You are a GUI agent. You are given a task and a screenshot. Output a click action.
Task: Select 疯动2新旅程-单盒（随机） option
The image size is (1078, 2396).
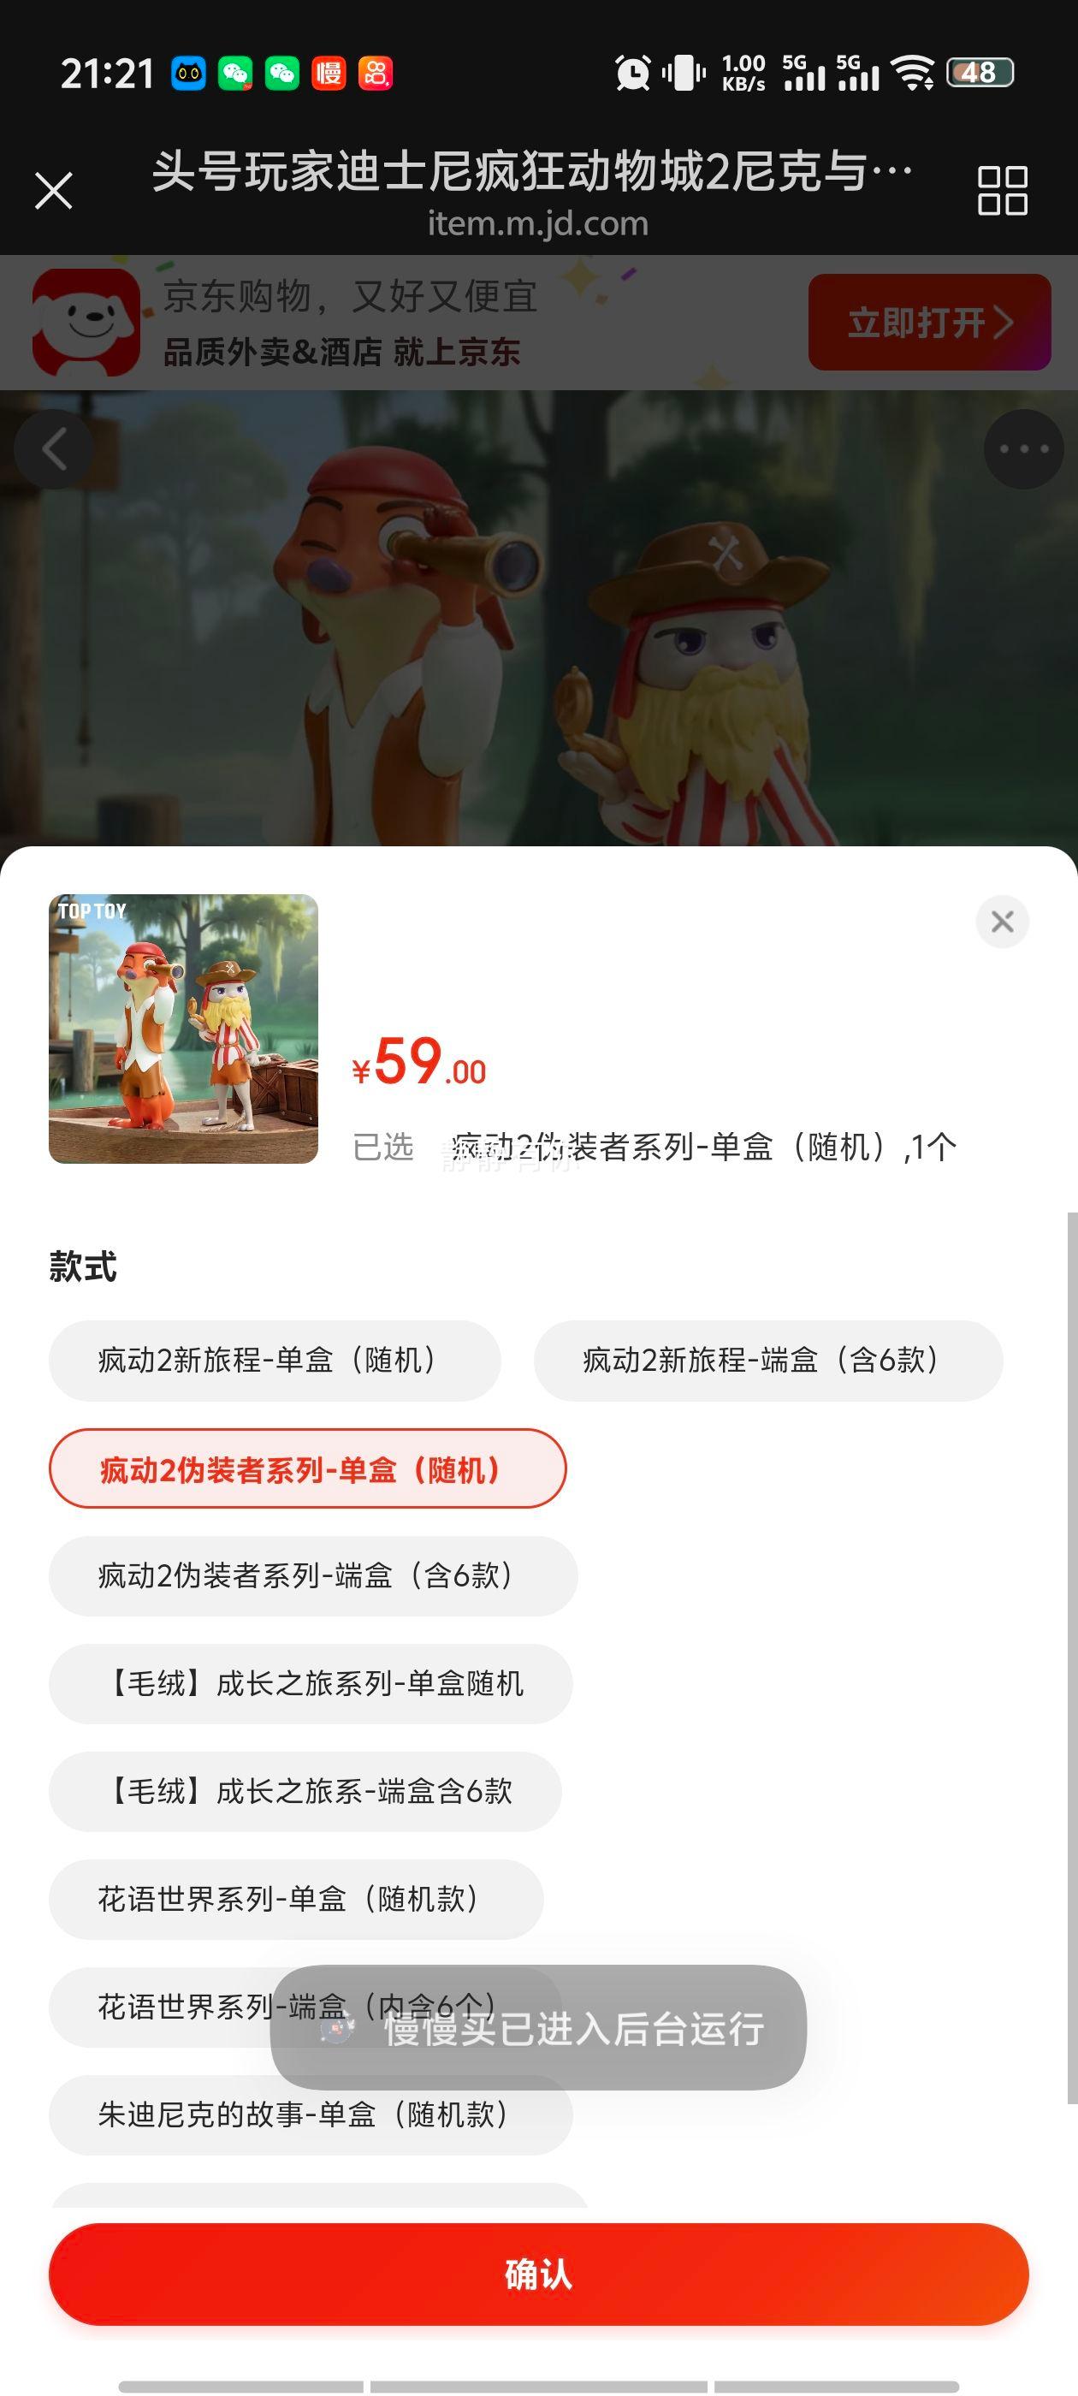point(275,1361)
